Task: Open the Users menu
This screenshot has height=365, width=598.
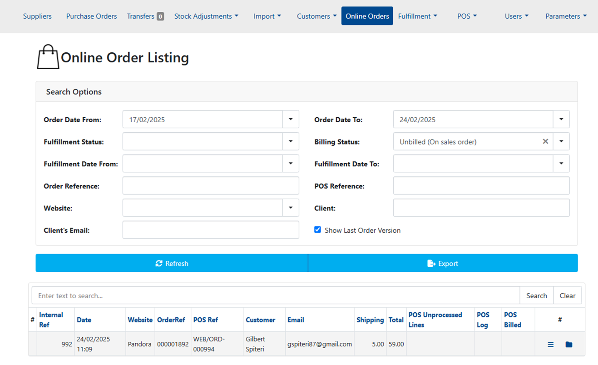Action: click(x=517, y=16)
